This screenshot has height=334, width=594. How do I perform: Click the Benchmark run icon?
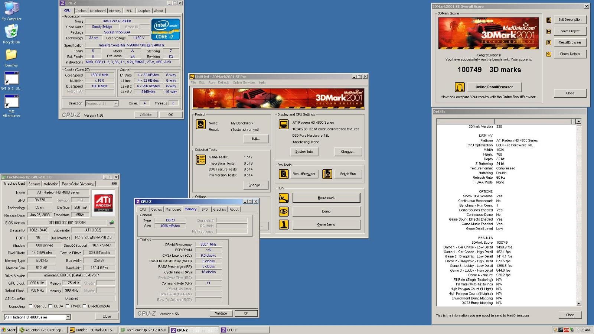[284, 198]
